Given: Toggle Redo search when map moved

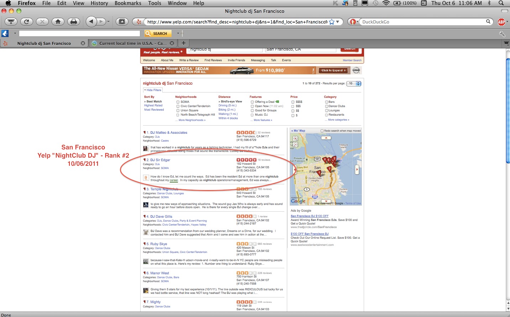Looking at the screenshot, I should coord(322,131).
